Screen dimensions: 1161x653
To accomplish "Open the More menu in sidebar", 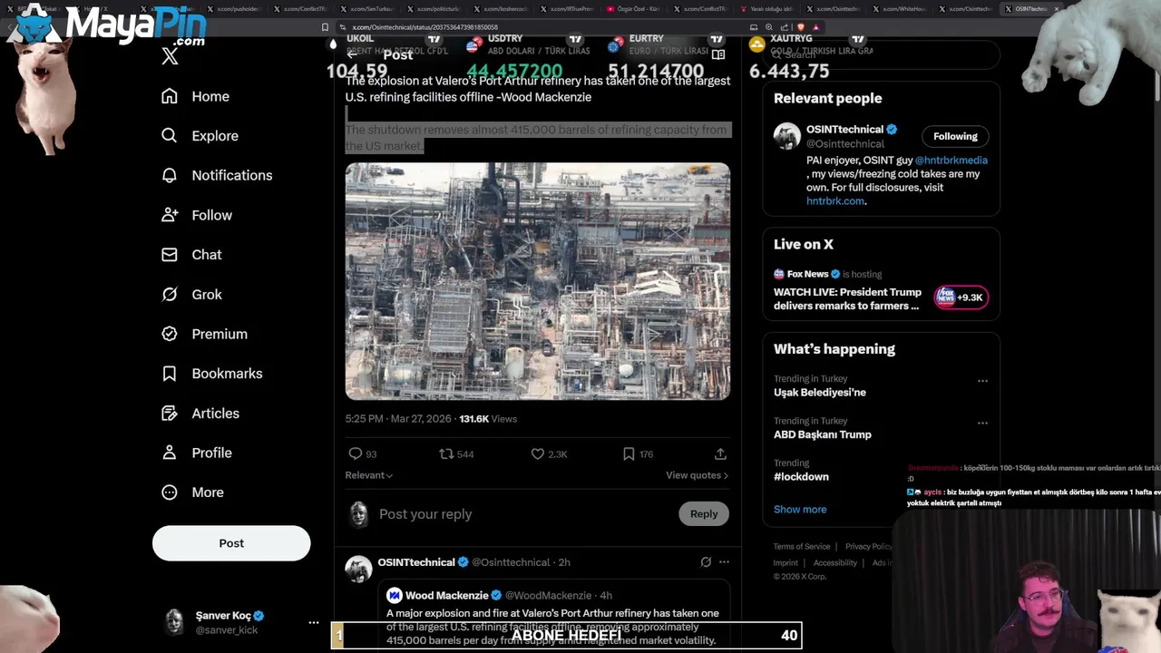I will 191,492.
